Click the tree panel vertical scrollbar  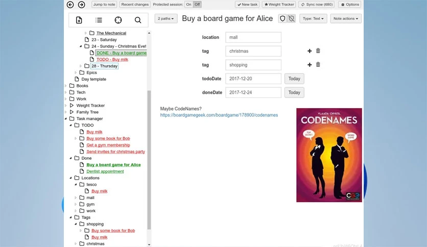149,160
